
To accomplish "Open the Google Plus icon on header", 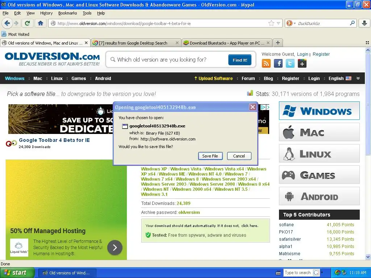I will tap(302, 63).
